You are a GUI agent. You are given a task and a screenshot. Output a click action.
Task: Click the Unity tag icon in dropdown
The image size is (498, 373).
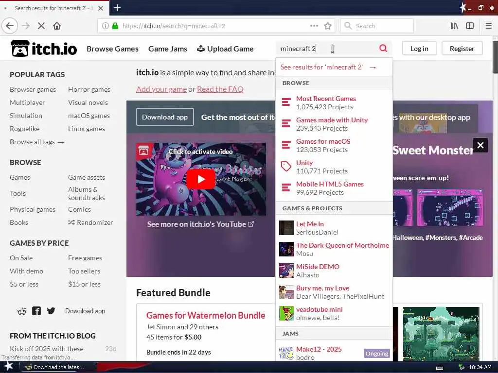(x=286, y=167)
